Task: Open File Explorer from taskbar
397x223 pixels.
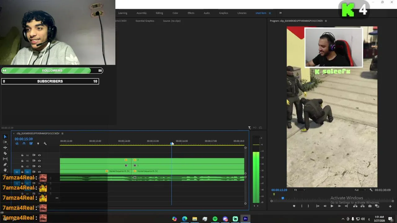Action: pos(195,219)
